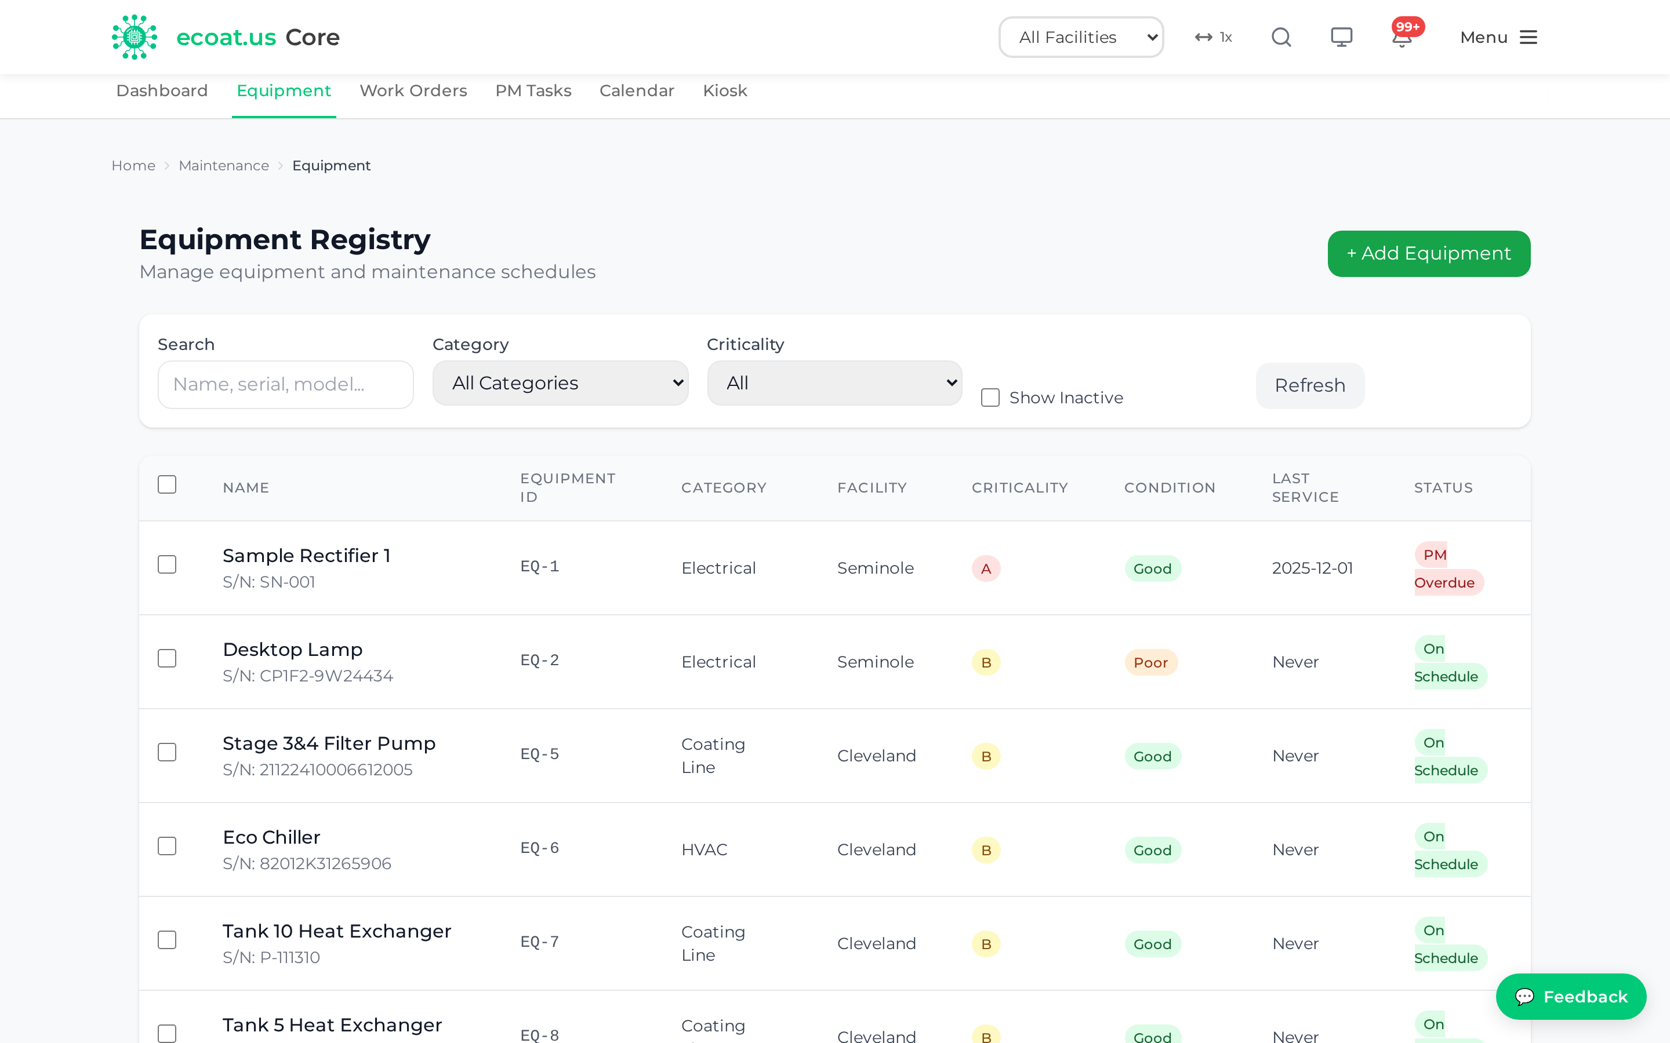Click the EQ-1 equipment ID cell
The image size is (1670, 1043).
[540, 566]
